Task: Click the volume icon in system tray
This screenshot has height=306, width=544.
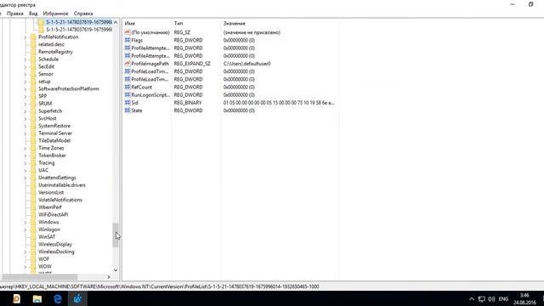Action: (491, 298)
